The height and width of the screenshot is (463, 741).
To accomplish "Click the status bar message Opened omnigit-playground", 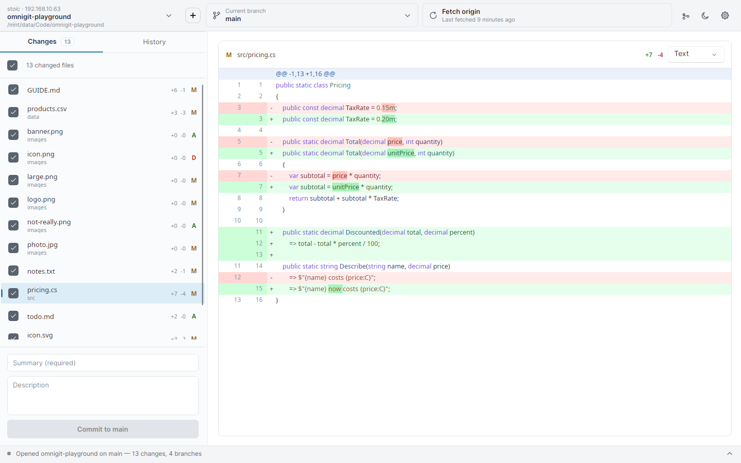I will (x=109, y=454).
